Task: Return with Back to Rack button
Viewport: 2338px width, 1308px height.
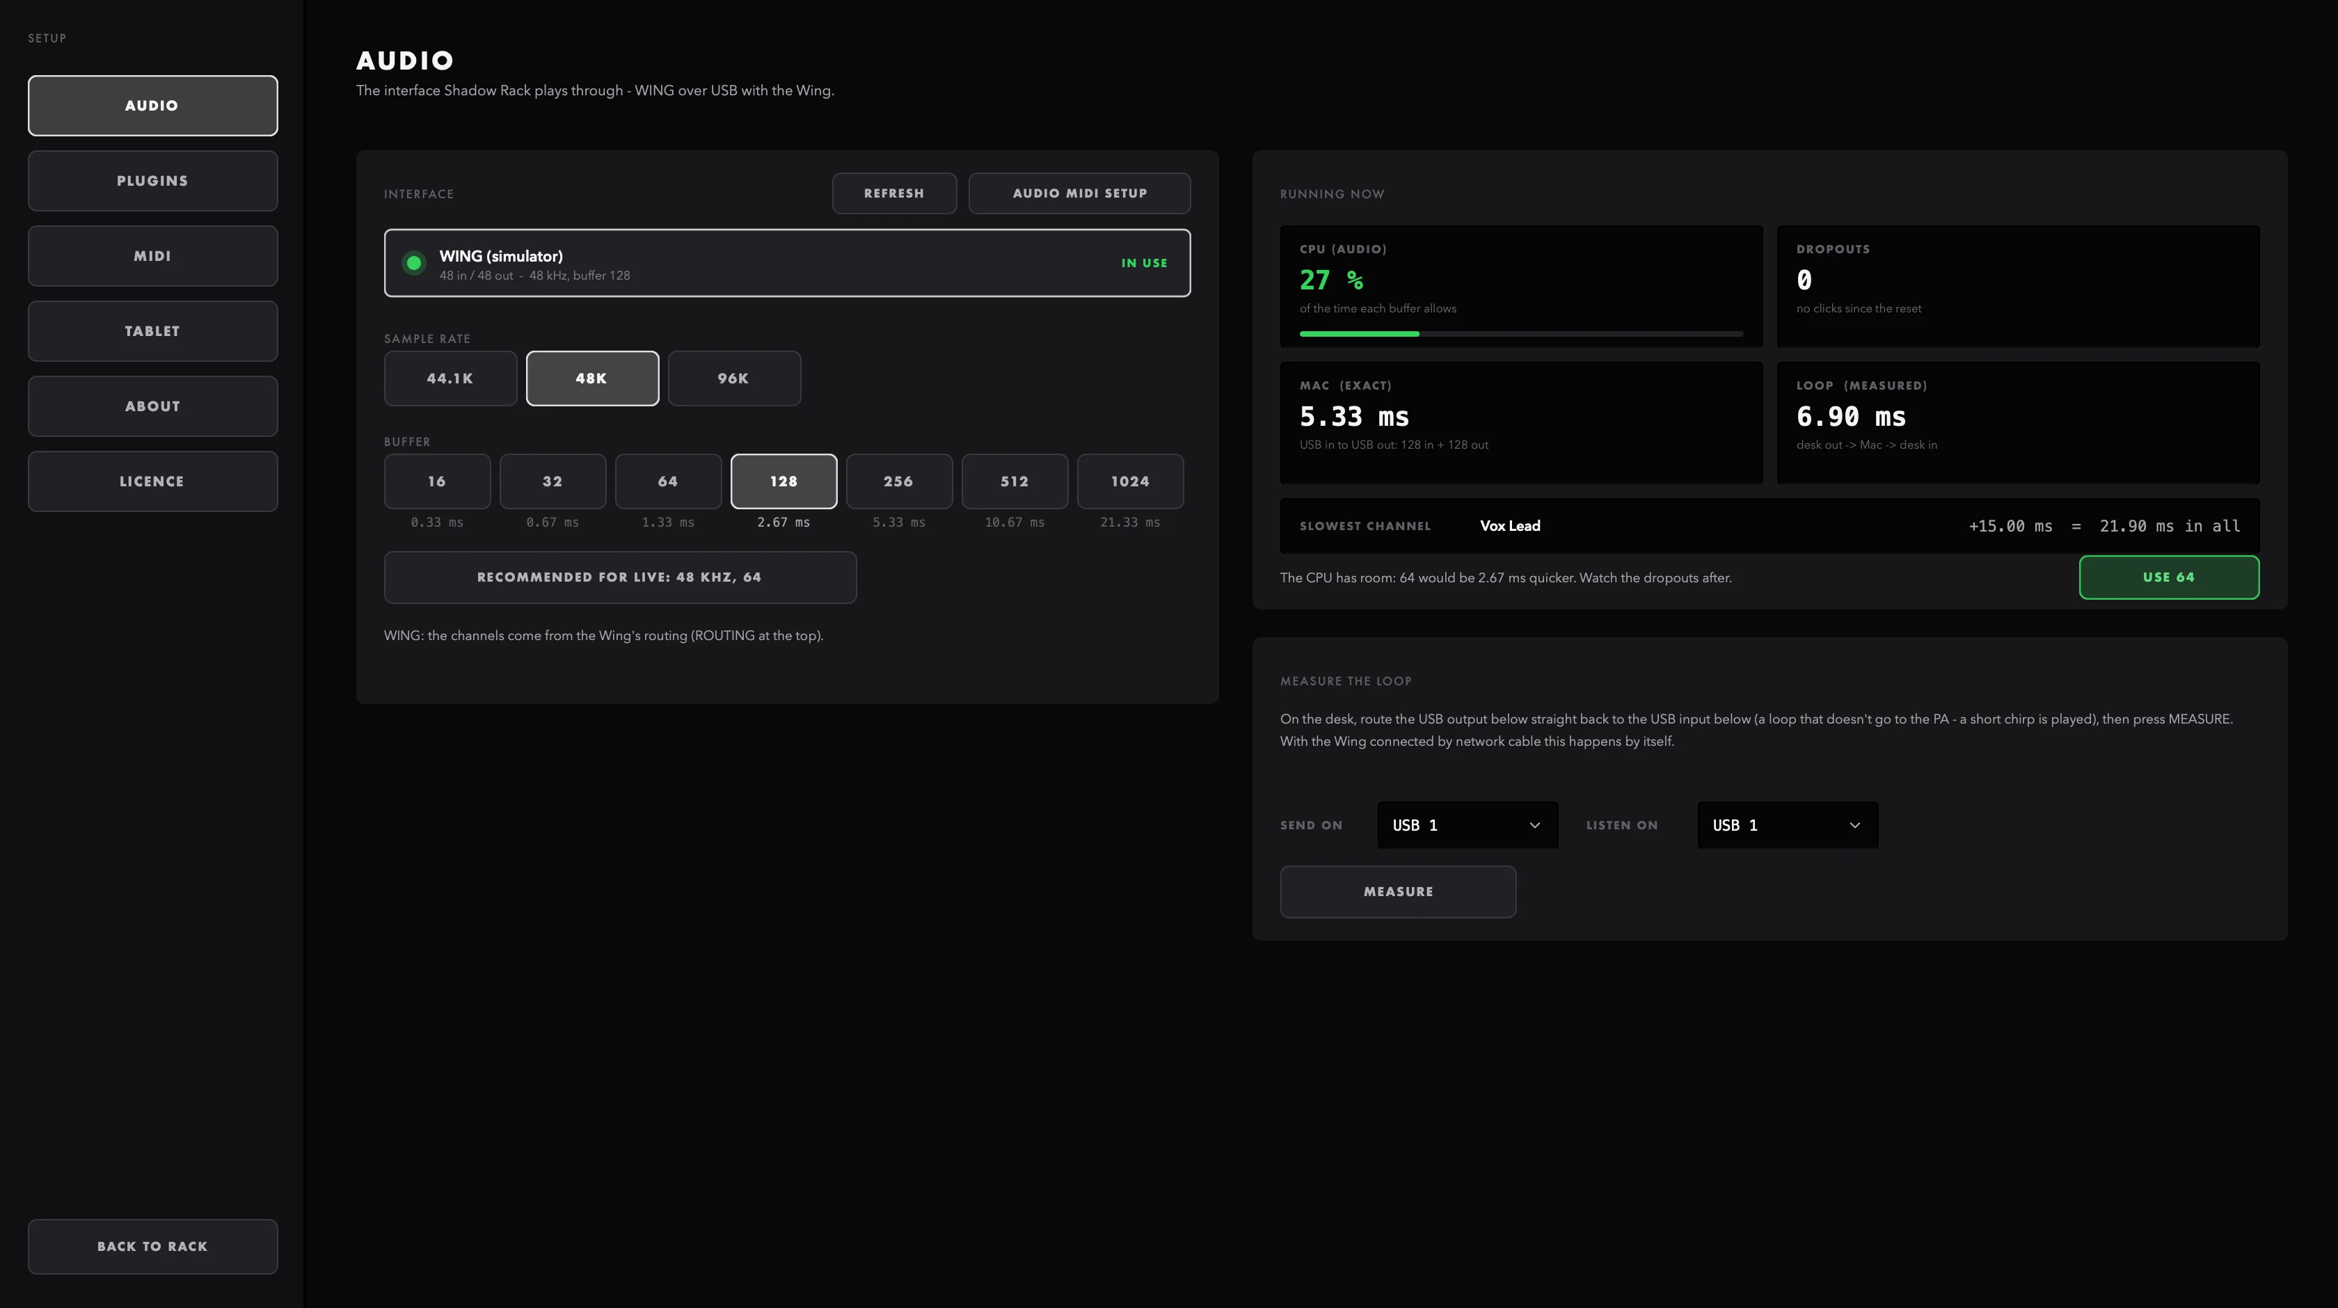Action: [x=152, y=1246]
